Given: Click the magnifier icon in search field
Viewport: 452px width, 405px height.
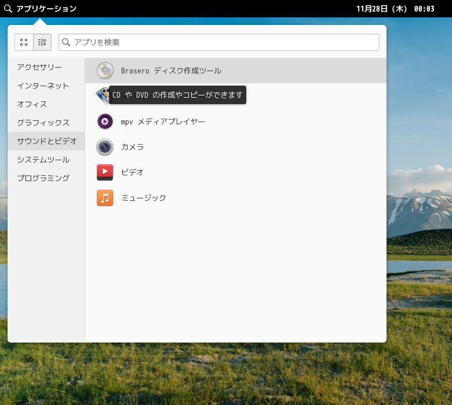Looking at the screenshot, I should pos(66,42).
